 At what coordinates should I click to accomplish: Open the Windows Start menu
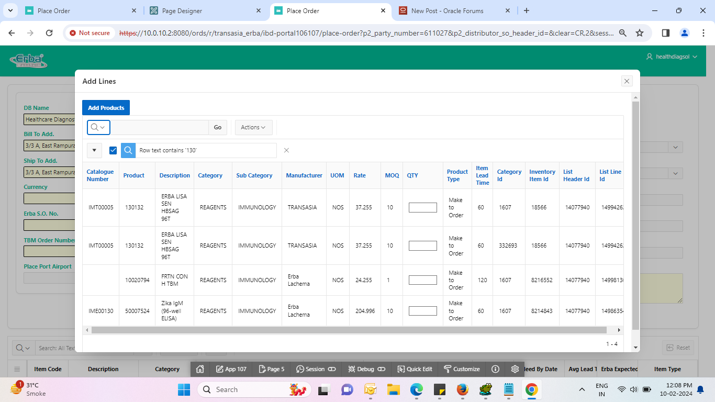tap(184, 389)
